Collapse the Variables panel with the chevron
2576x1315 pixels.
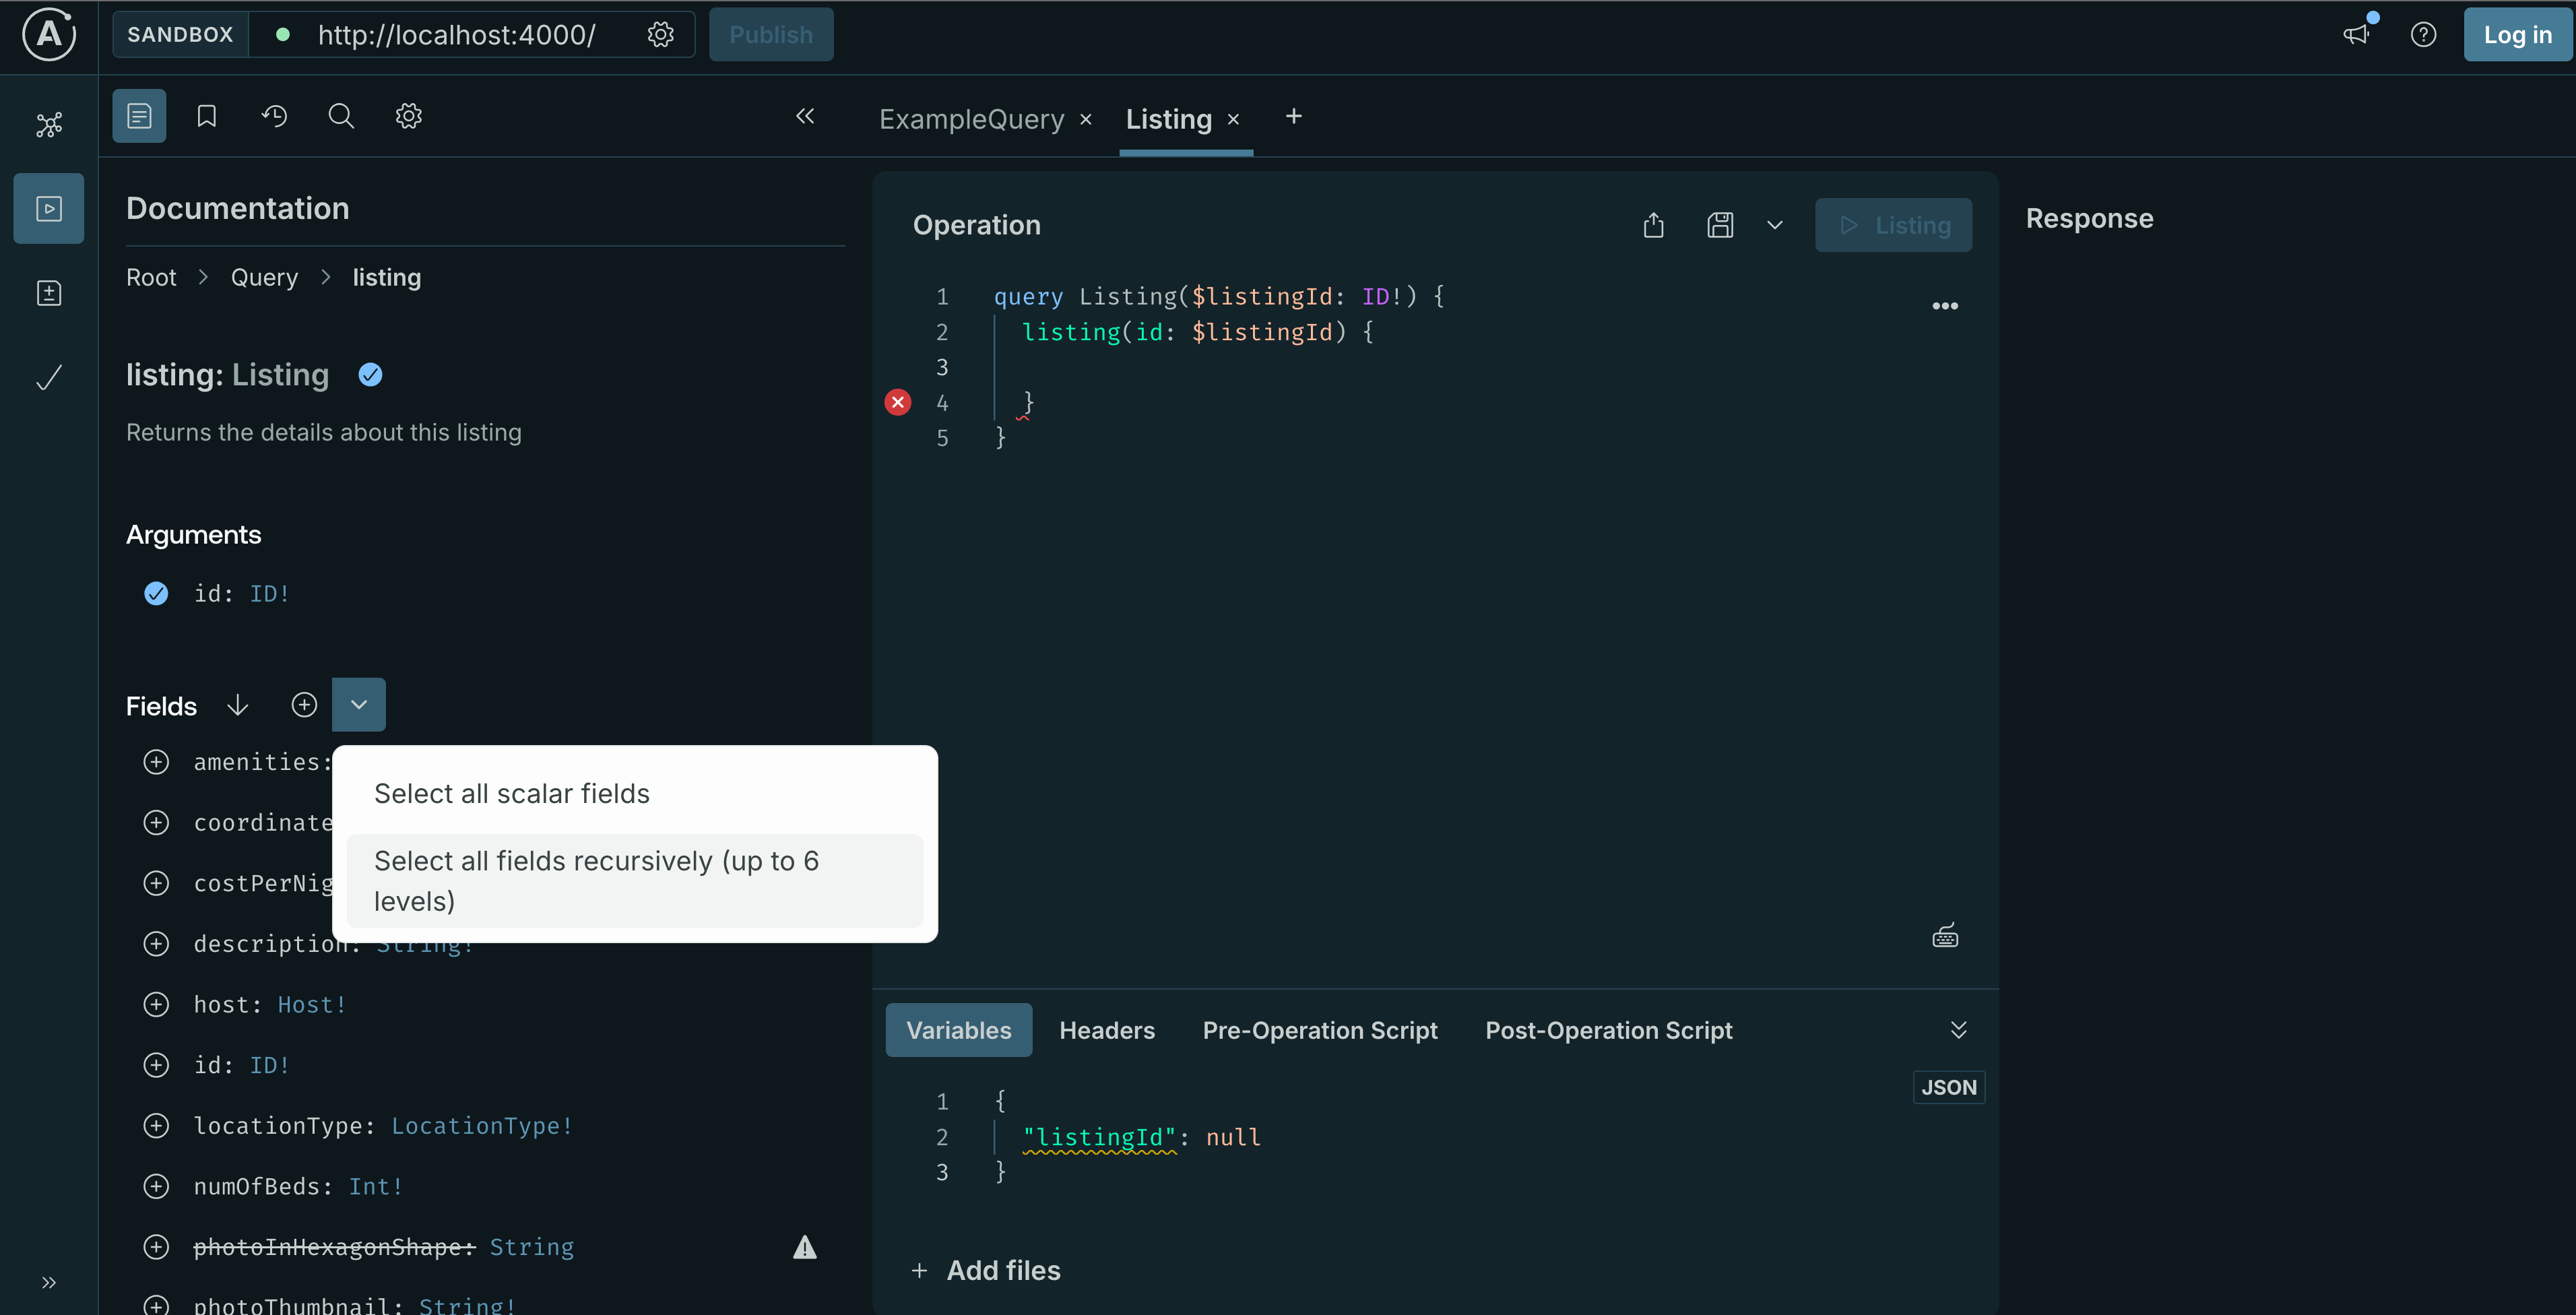click(x=1958, y=1029)
